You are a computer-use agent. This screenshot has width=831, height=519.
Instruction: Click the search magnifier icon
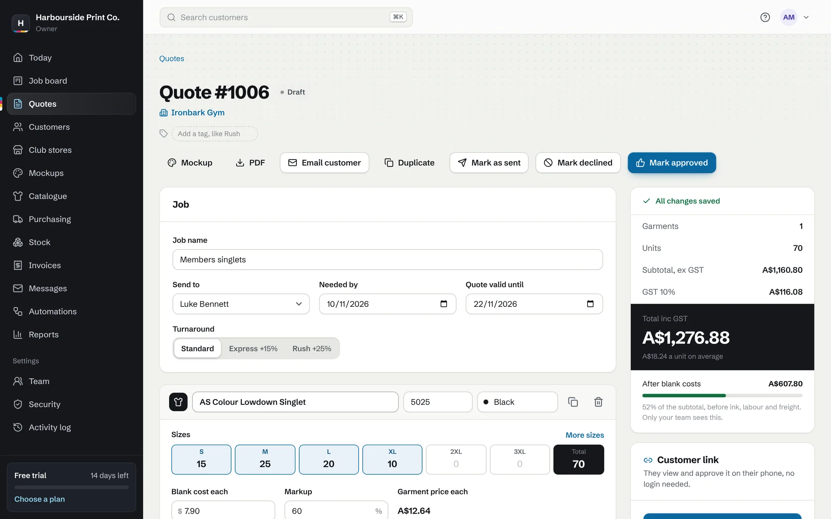(x=171, y=17)
